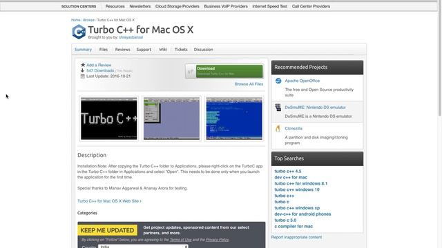The width and height of the screenshot is (442, 248).
Task: Click the green Download button
Action: coord(229,72)
